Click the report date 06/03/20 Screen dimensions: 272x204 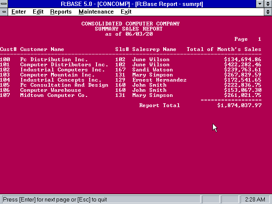tap(139, 34)
